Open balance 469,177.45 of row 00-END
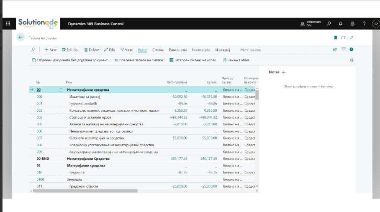This screenshot has height=212, width=380. [209, 159]
